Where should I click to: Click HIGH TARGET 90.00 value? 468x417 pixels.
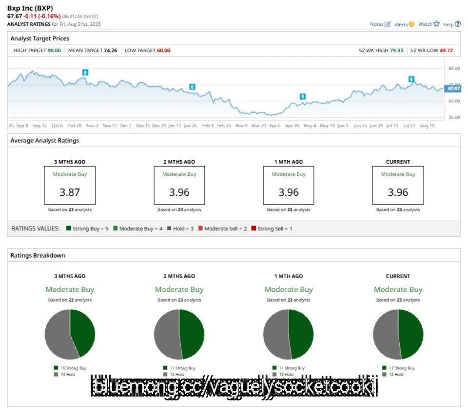pos(54,50)
